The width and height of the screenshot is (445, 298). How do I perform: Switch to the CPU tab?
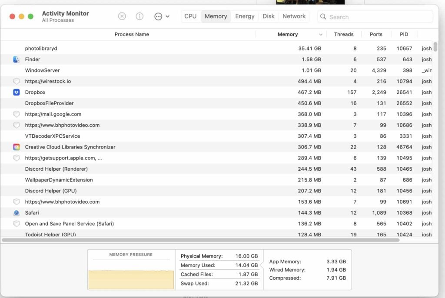190,16
